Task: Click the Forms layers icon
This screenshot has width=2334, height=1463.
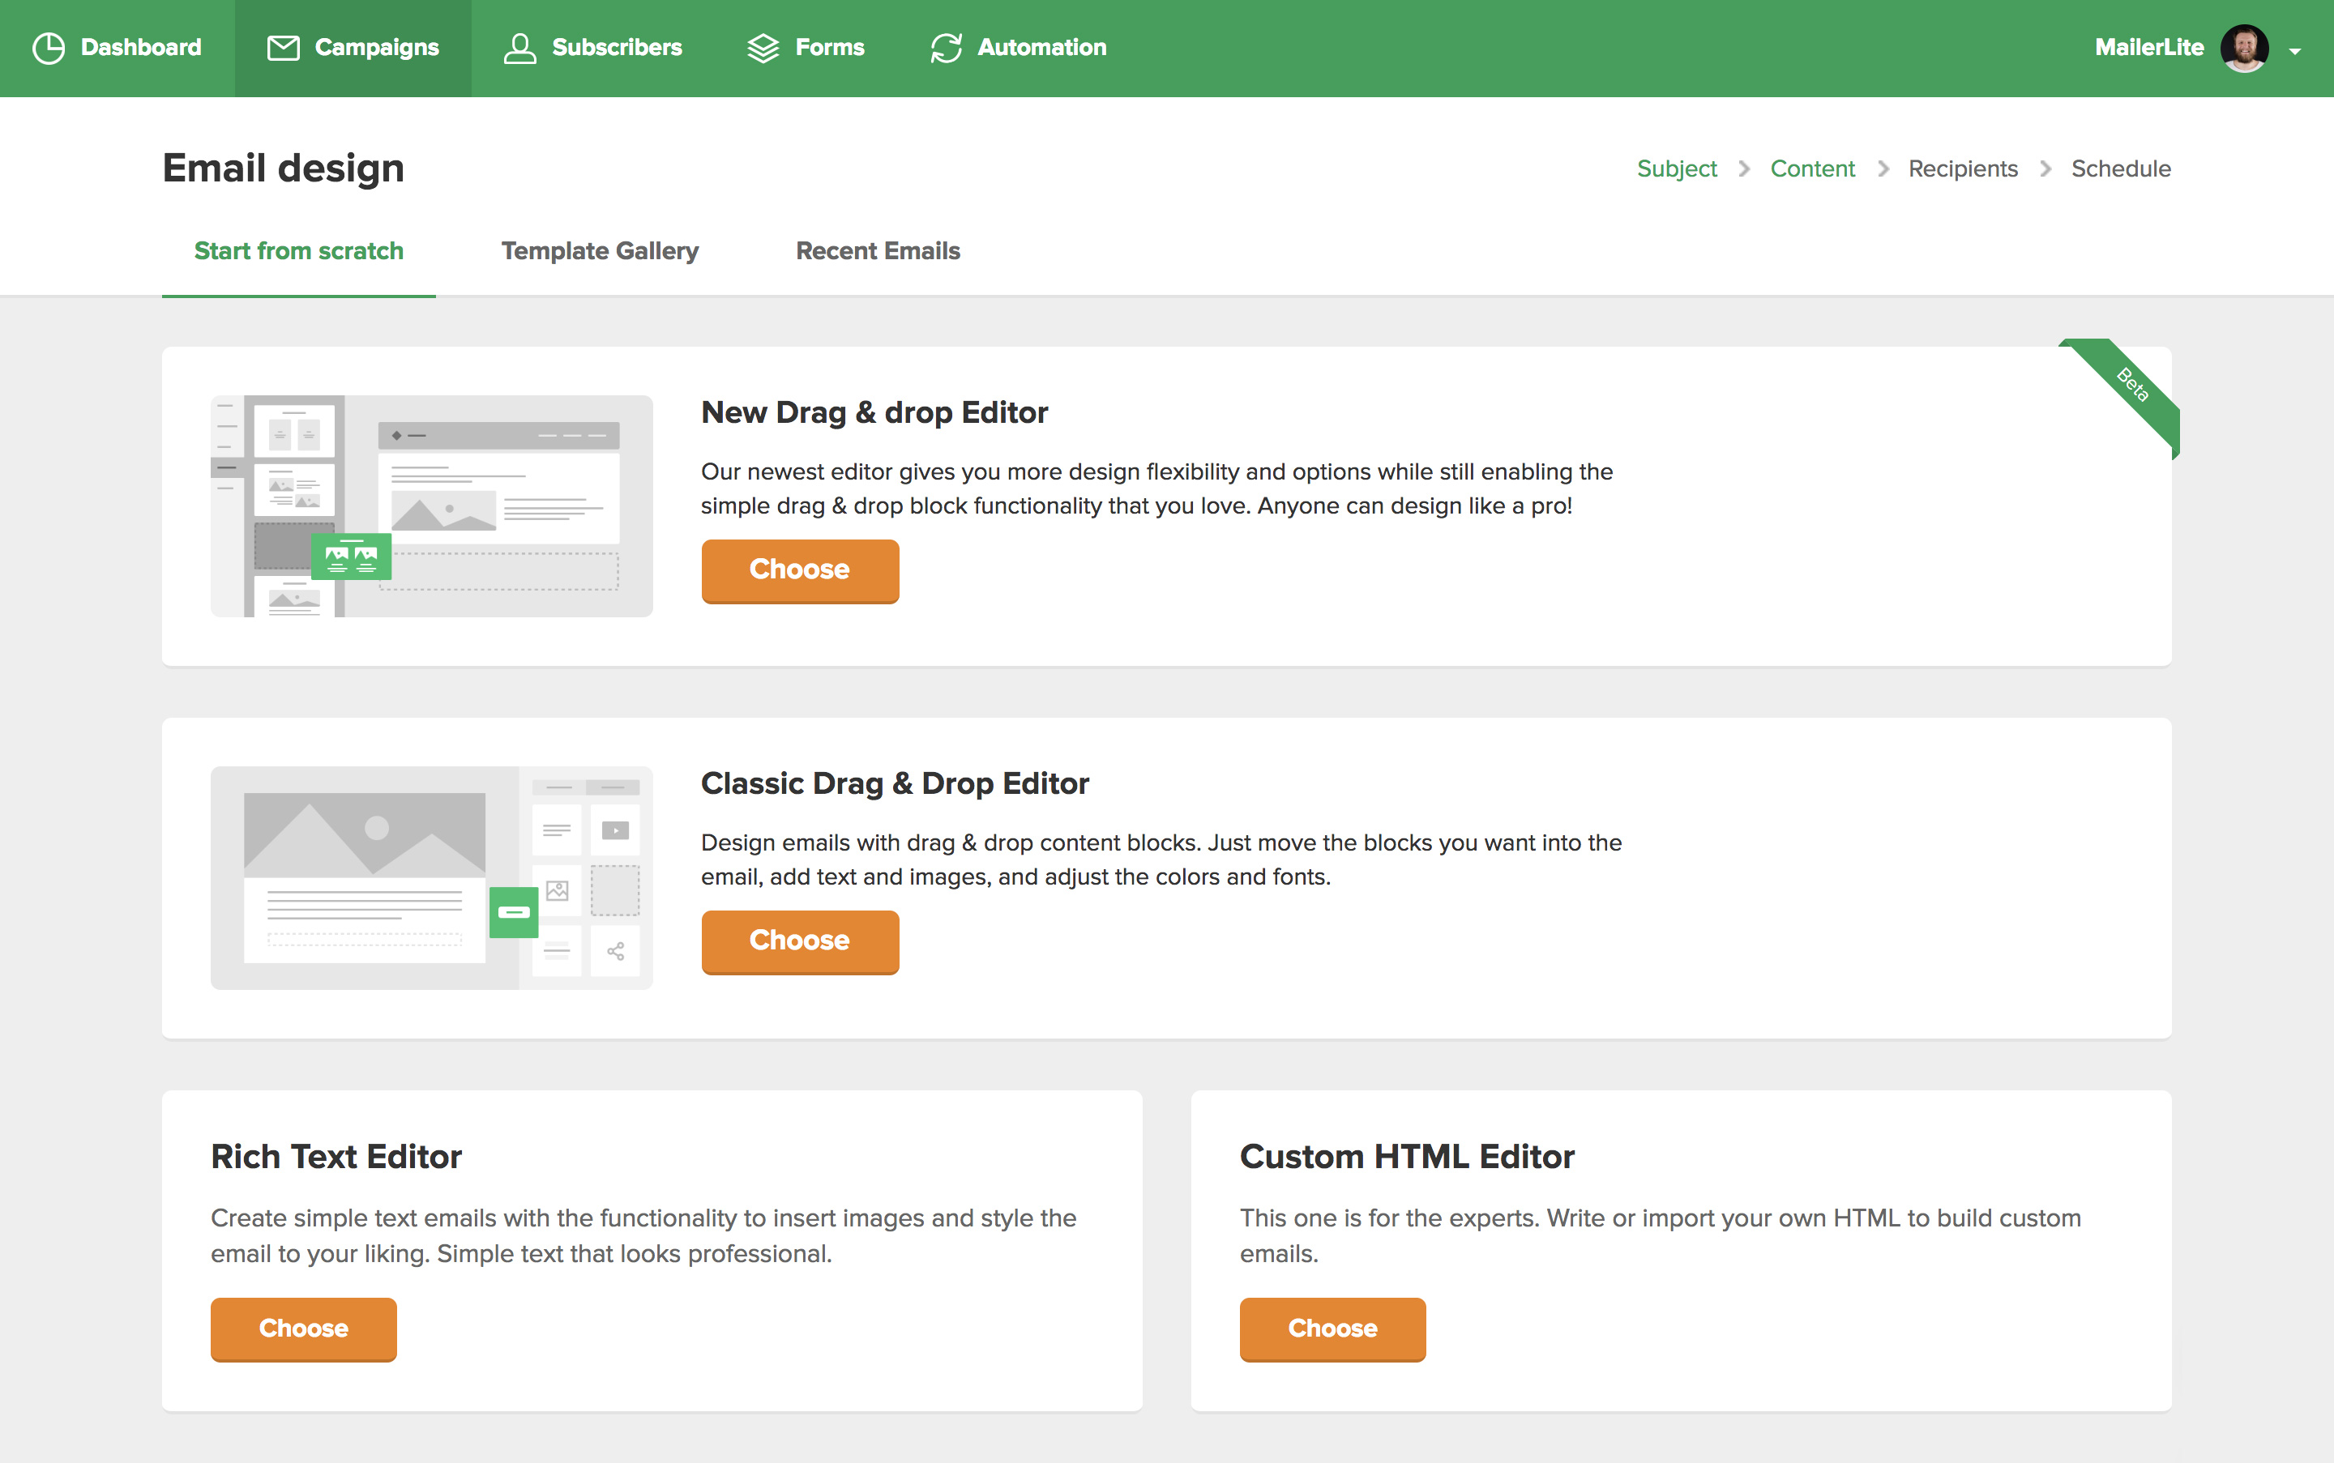Action: (x=763, y=48)
